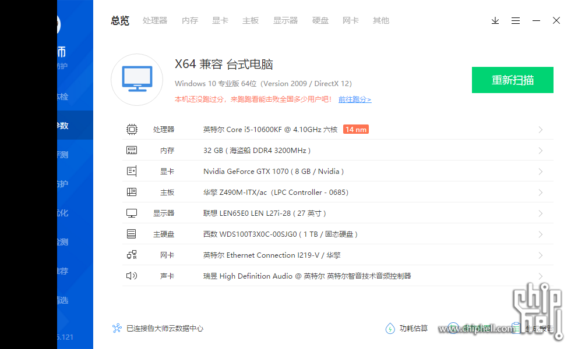Click the display monitor icon in 显示器 row

132,213
